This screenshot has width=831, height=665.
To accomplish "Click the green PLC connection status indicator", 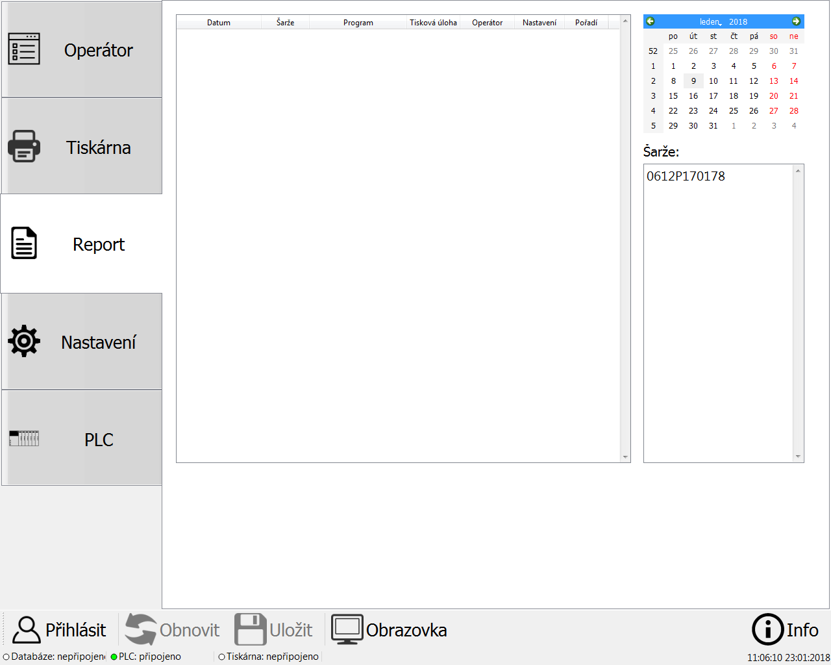I will coord(114,657).
